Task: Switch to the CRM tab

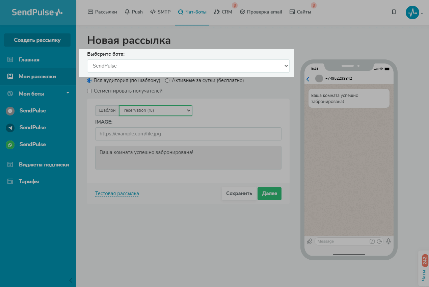Action: click(223, 12)
